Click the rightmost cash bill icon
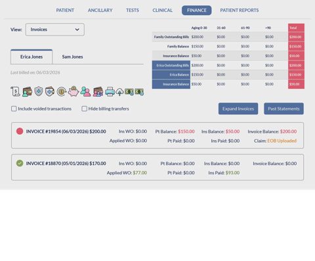 (139, 91)
